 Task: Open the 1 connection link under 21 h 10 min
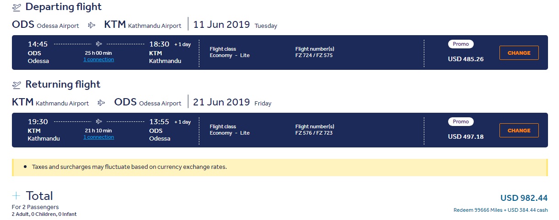pos(99,137)
